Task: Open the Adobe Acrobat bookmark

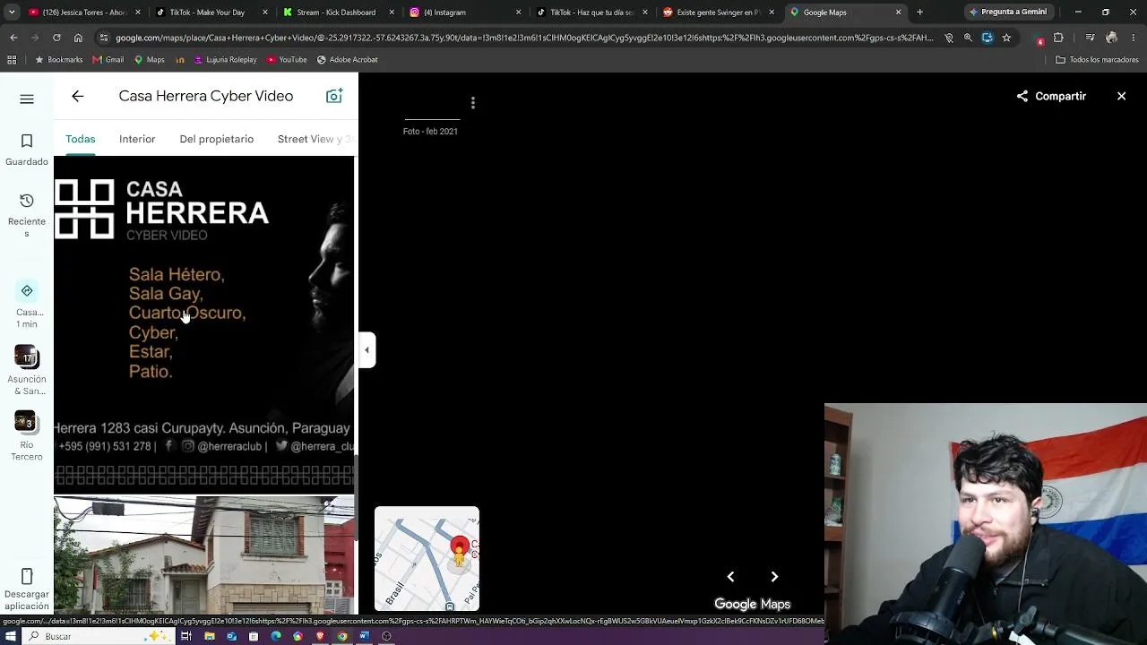Action: 347,60
